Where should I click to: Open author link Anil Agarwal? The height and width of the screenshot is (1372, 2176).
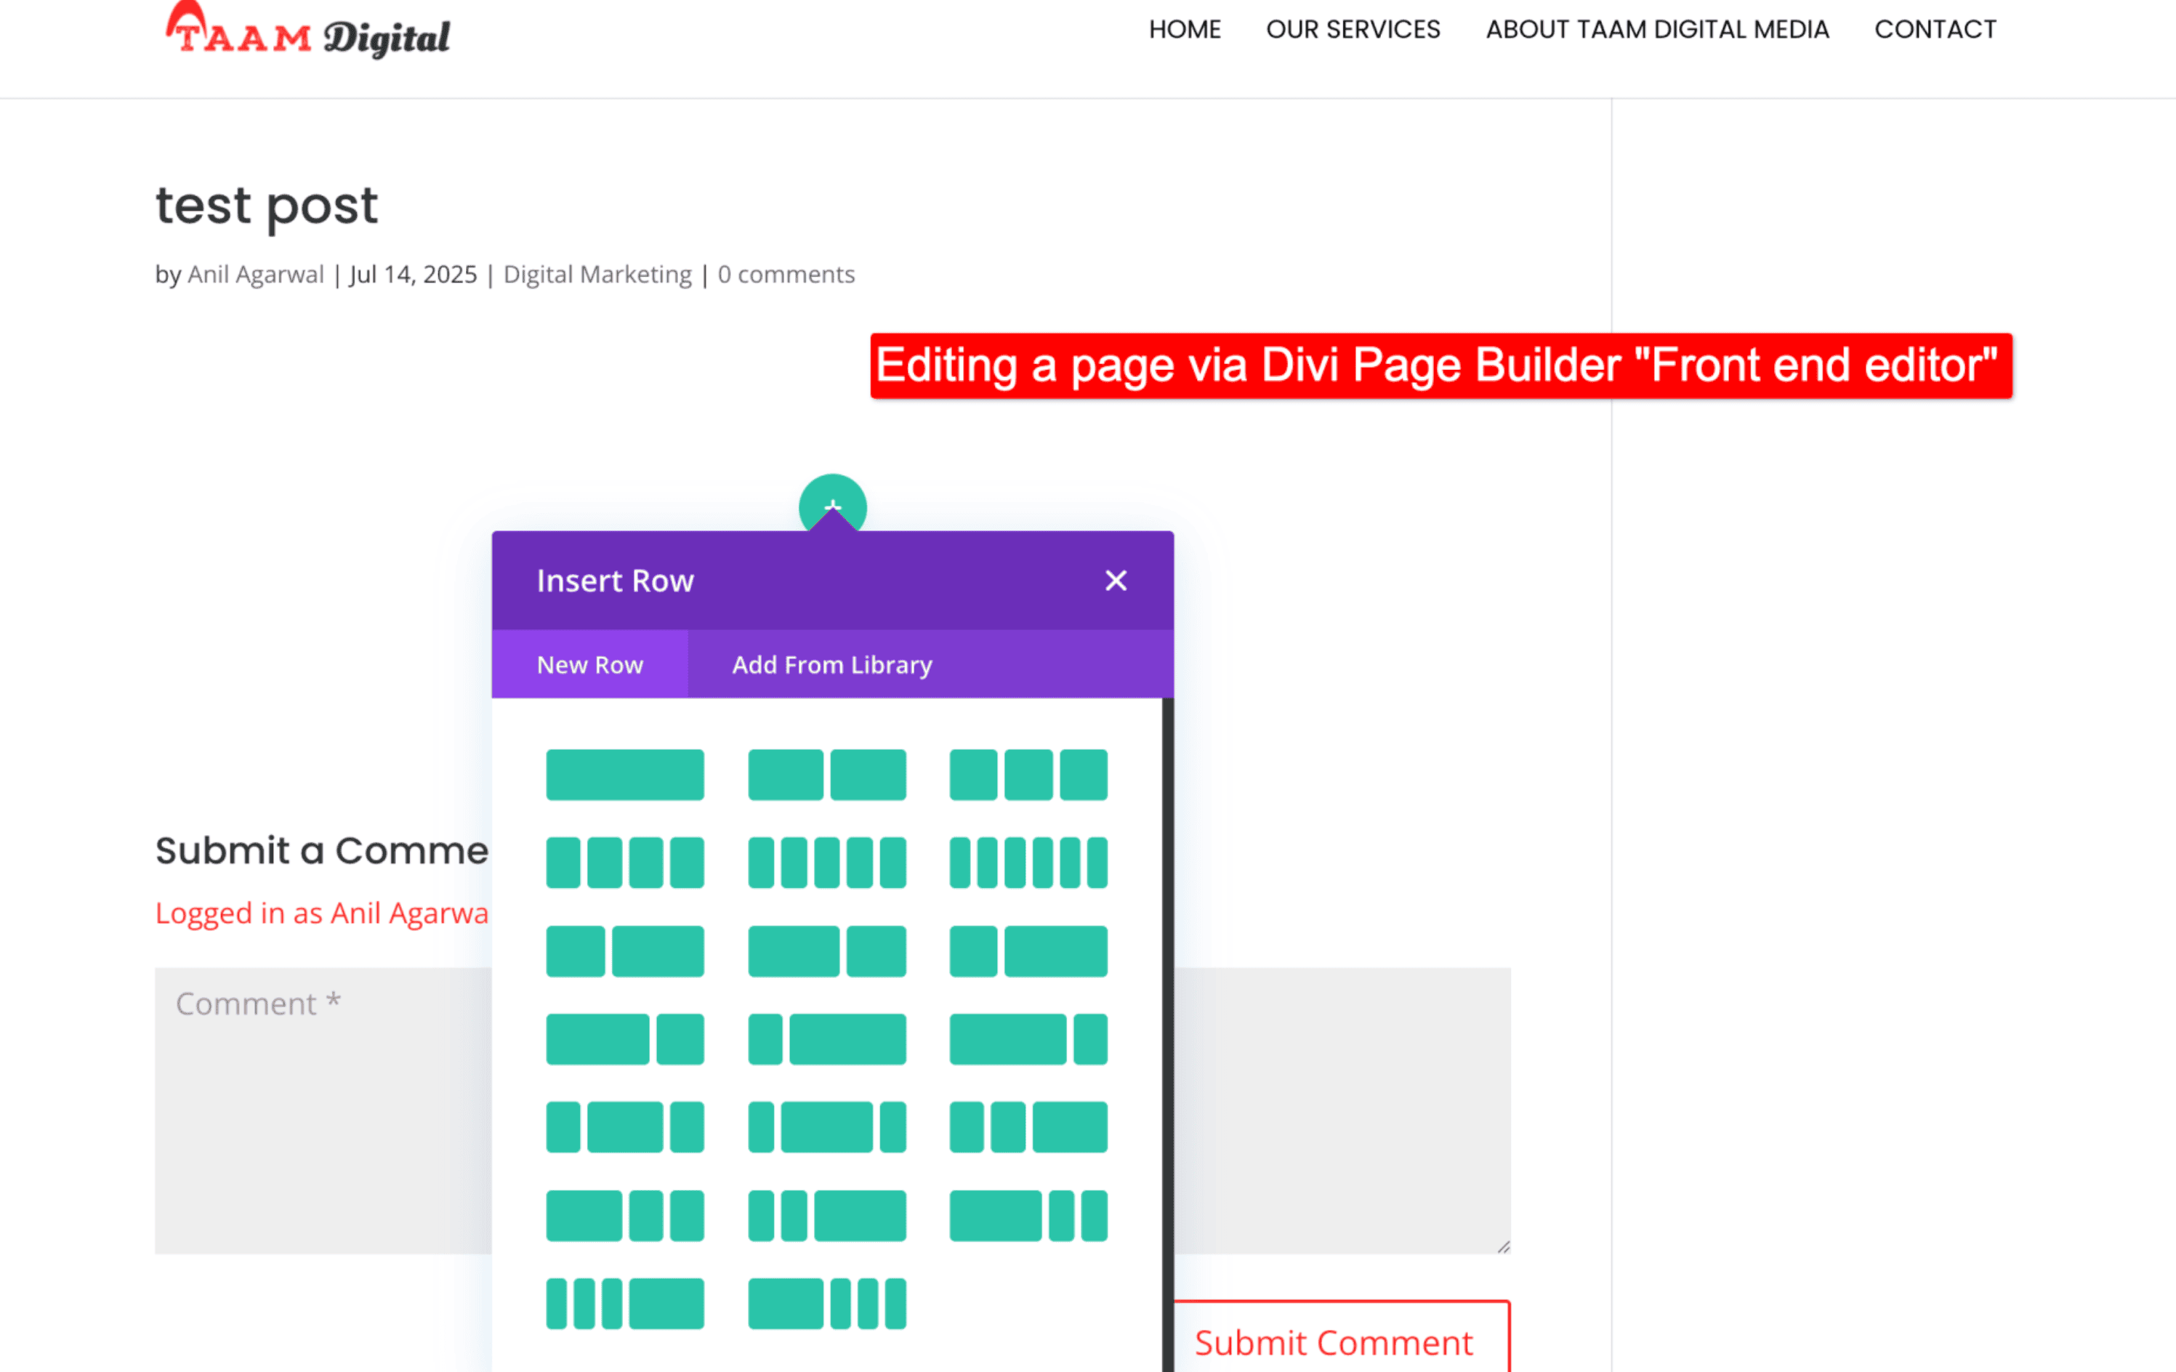point(256,274)
